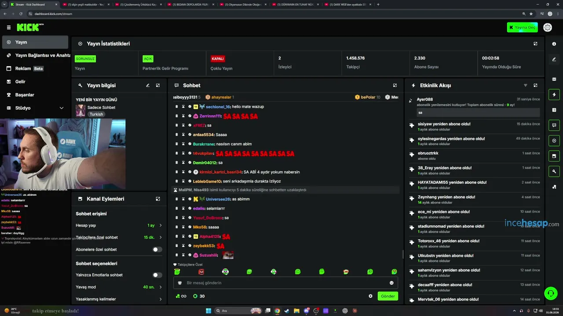The width and height of the screenshot is (563, 316).
Task: Timeout ardaa5534 using hourglass icon
Action: (x=183, y=135)
